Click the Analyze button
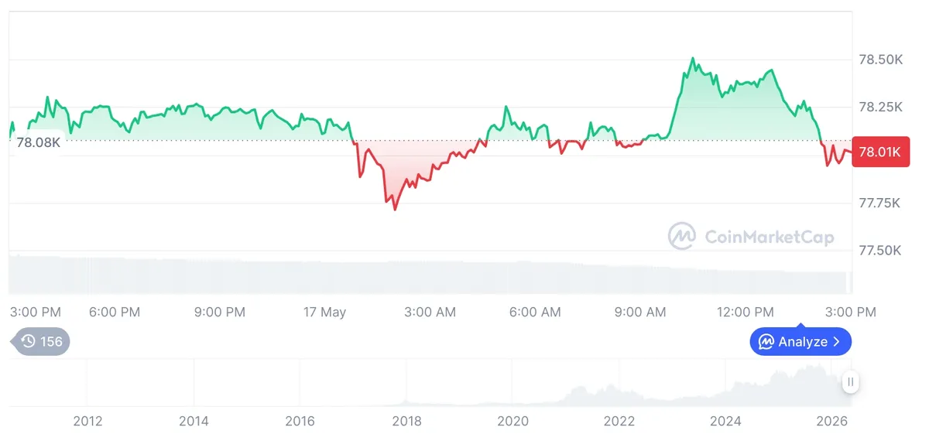929x434 pixels. pyautogui.click(x=800, y=342)
